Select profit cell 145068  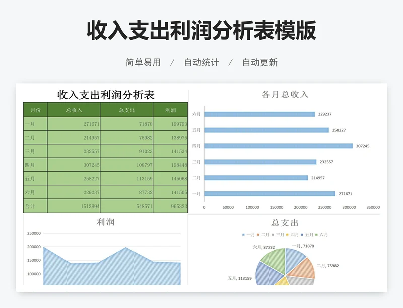pyautogui.click(x=170, y=178)
